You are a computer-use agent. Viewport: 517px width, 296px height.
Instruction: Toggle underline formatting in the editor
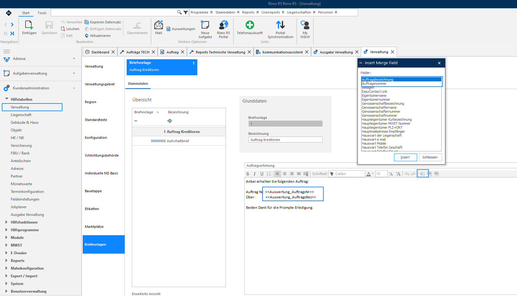click(262, 174)
